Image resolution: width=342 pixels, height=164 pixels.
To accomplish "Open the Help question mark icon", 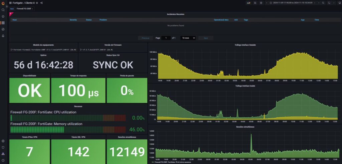I will pyautogui.click(x=3, y=160).
